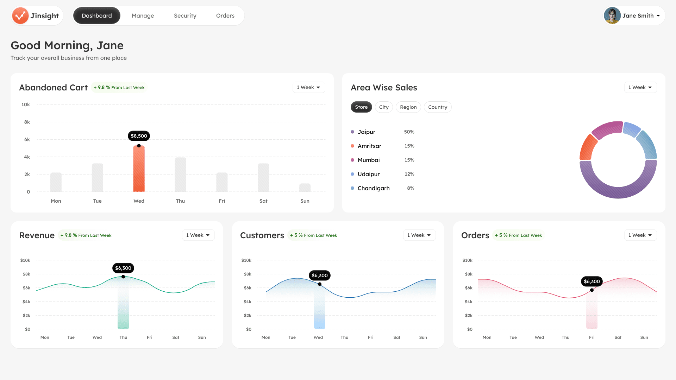Go to the Manage tab
Image resolution: width=676 pixels, height=380 pixels.
(143, 15)
